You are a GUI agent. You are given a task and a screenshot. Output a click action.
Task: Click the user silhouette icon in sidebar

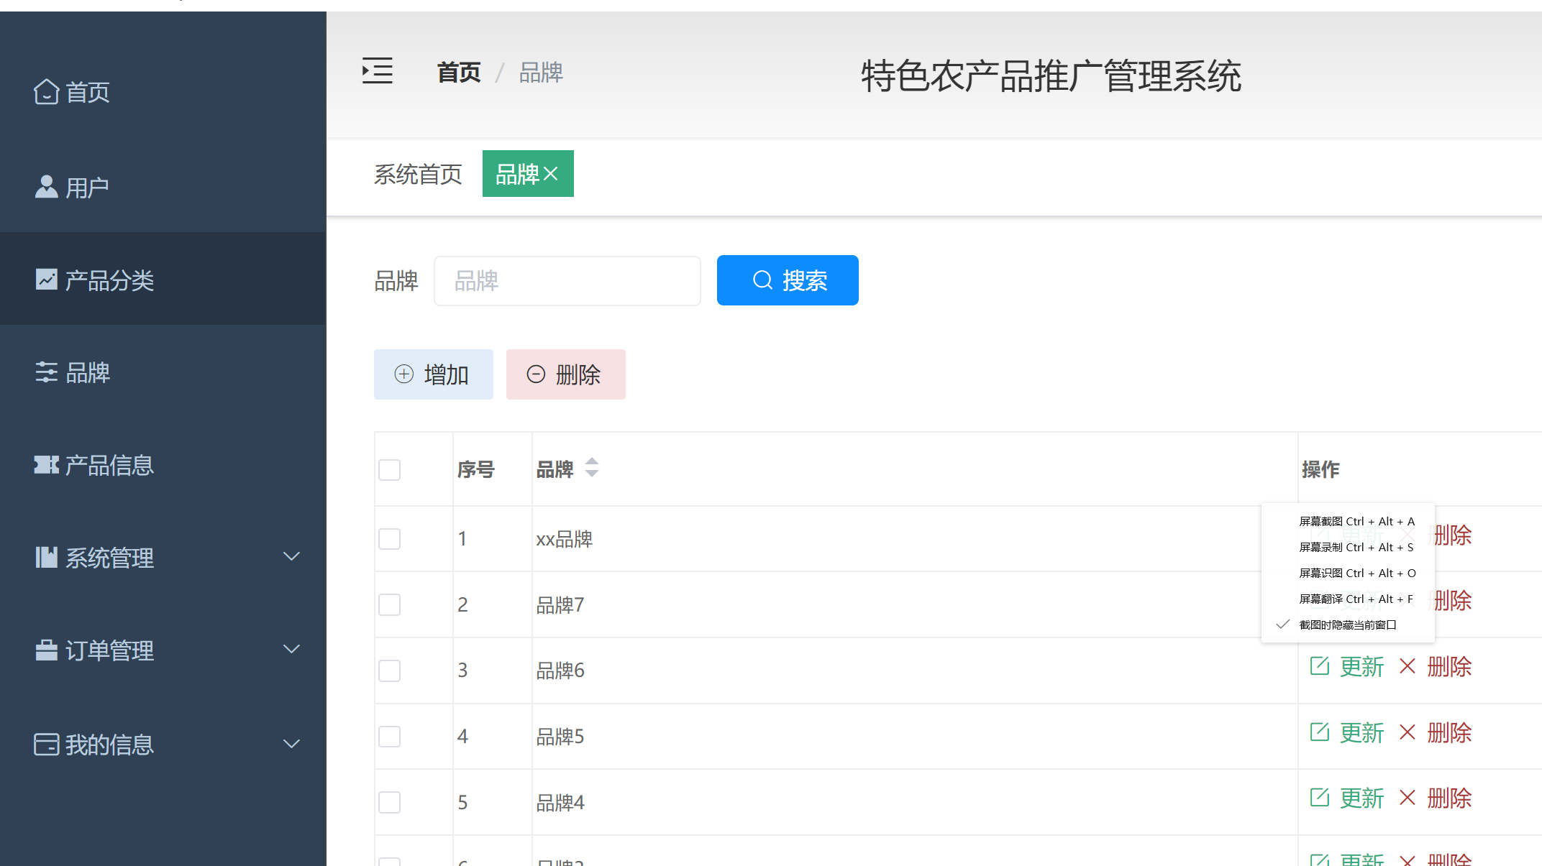(x=46, y=187)
